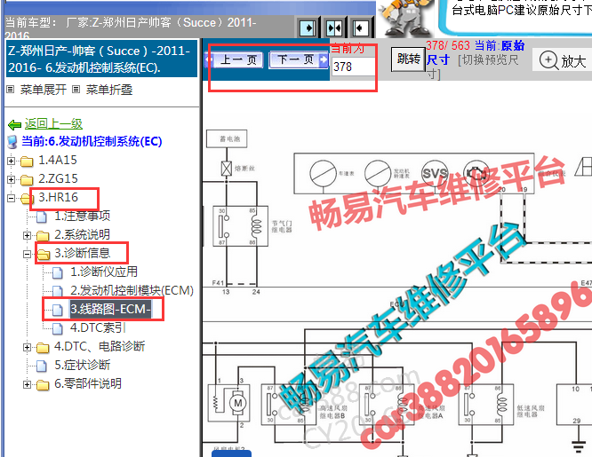This screenshot has width=592, height=457.
Task: Click the mechanic mascot image at top
Action: click(x=406, y=18)
